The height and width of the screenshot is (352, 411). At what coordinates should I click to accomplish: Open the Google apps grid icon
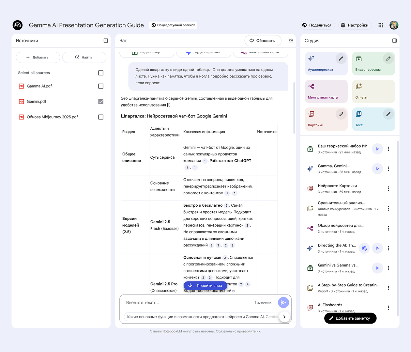tap(381, 25)
